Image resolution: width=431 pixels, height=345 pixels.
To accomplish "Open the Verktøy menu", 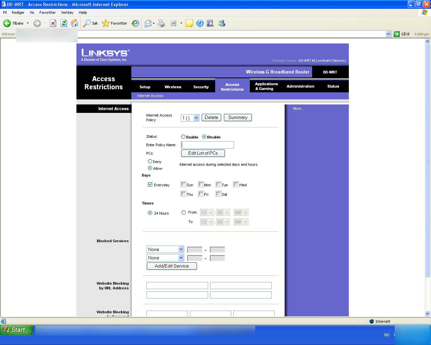I will [67, 12].
